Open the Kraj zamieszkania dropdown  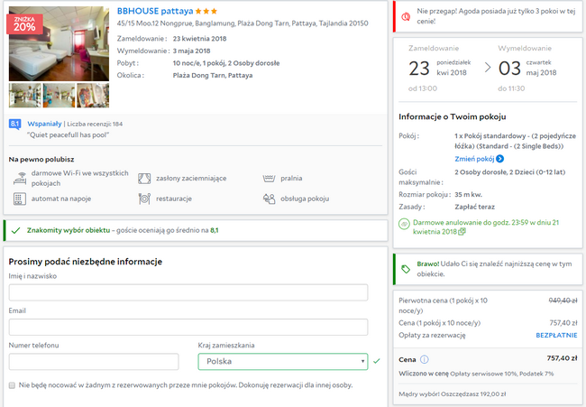coord(282,361)
